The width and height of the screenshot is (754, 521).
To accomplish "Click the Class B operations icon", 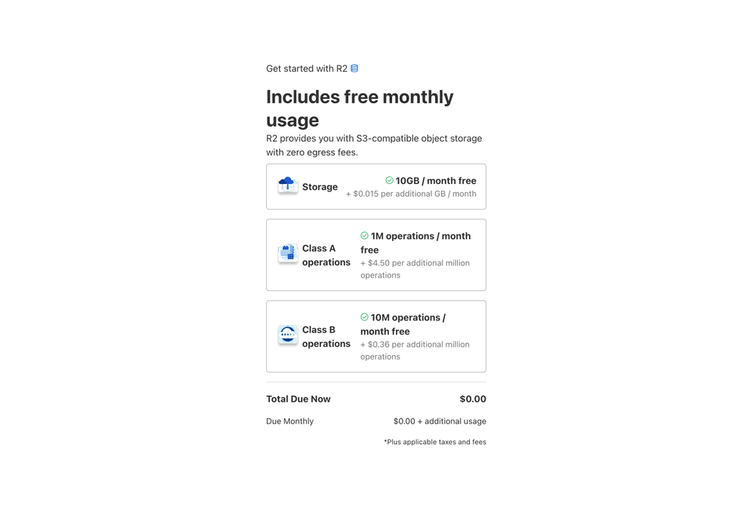I will coord(287,336).
